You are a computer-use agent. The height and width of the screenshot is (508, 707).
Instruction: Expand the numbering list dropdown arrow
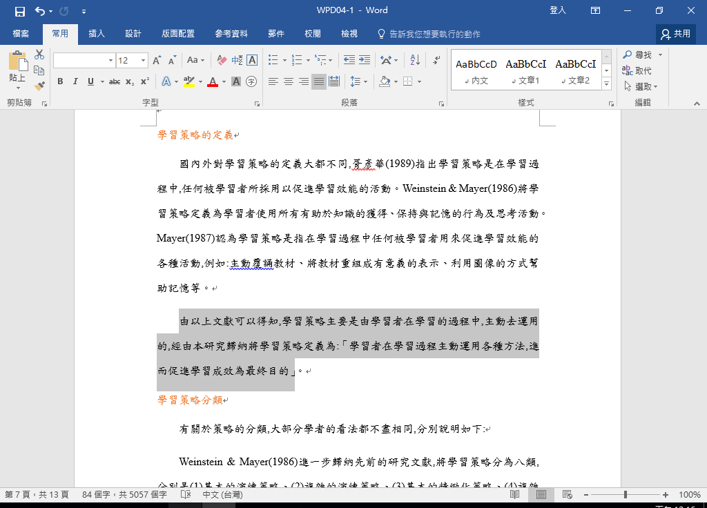pos(308,61)
